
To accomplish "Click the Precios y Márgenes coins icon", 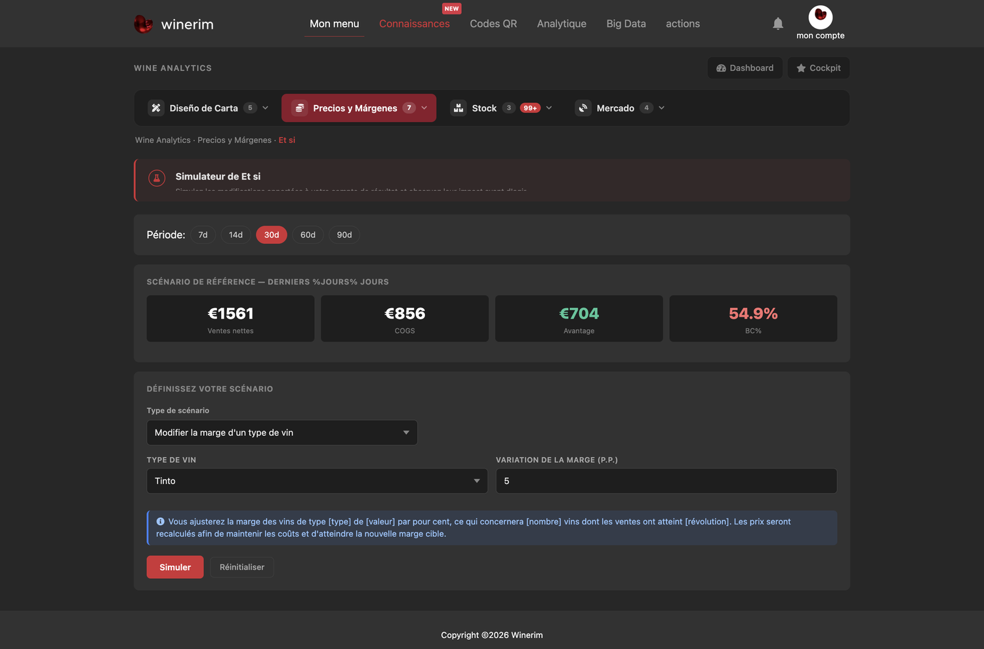I will pyautogui.click(x=300, y=108).
